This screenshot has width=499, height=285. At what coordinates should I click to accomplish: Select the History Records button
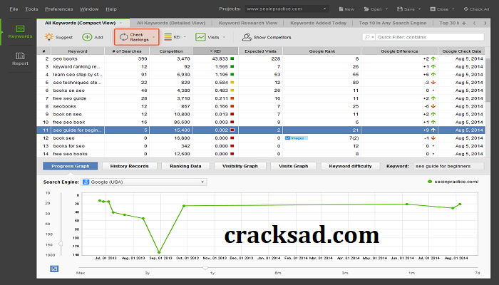point(130,166)
